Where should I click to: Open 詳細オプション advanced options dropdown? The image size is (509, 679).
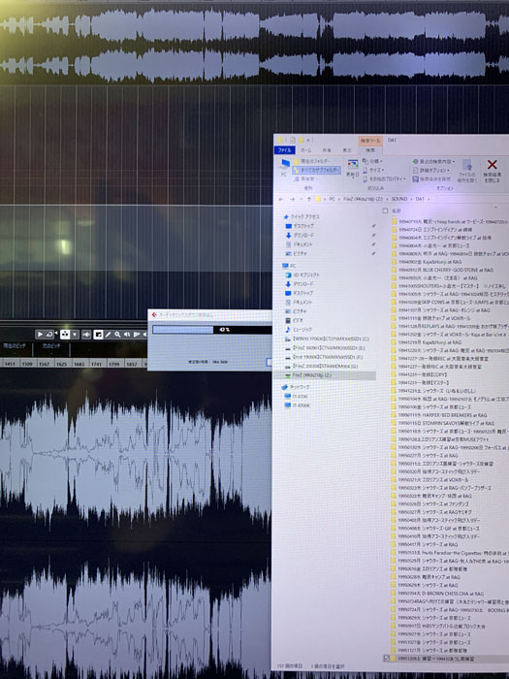(x=431, y=170)
